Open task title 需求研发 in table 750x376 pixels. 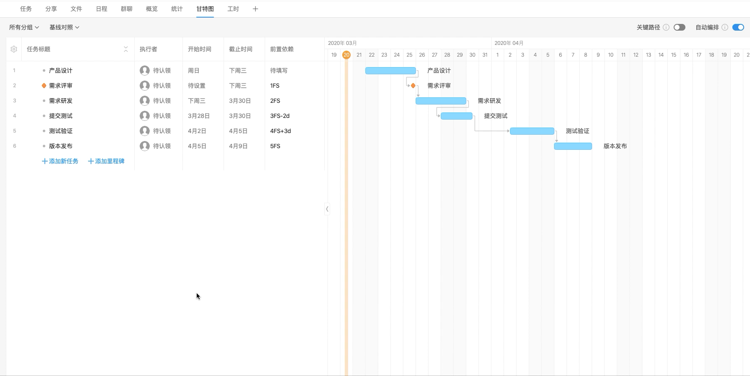pos(61,101)
